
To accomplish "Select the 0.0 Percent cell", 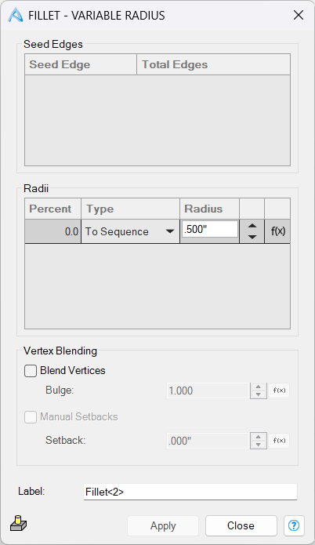I will pos(52,231).
